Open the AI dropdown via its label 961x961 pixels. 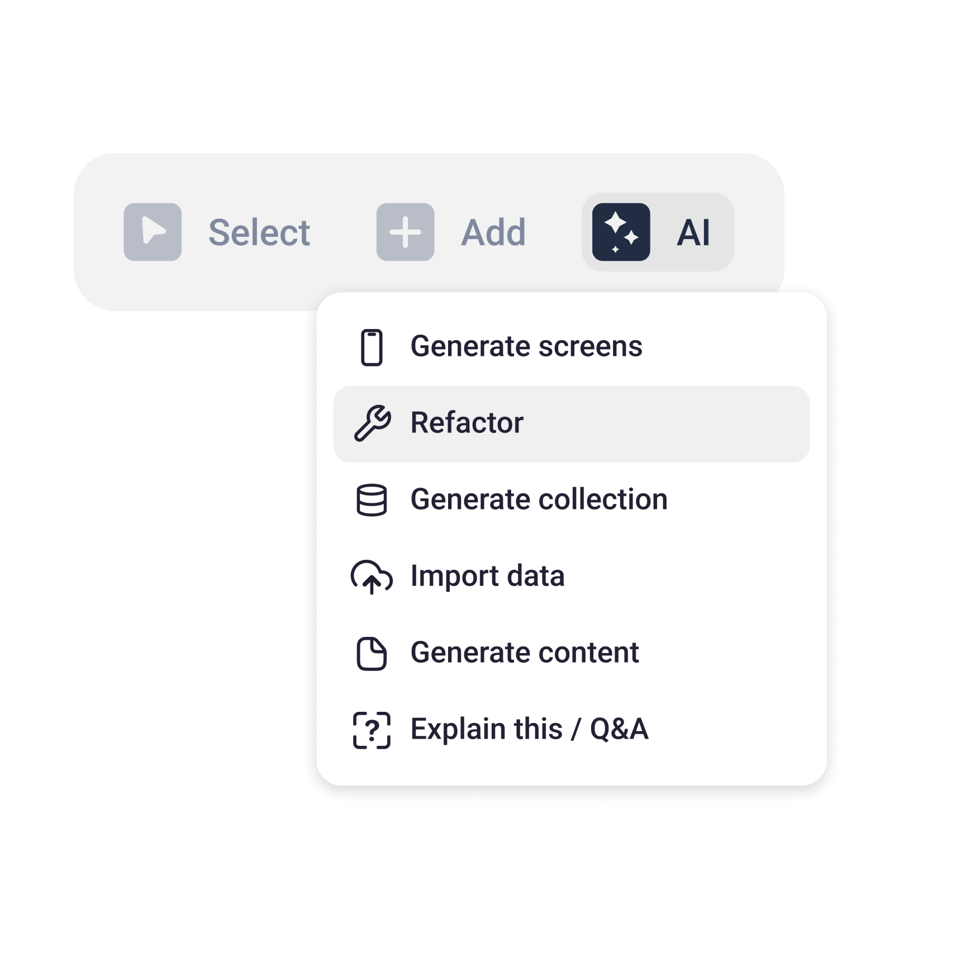(x=693, y=232)
